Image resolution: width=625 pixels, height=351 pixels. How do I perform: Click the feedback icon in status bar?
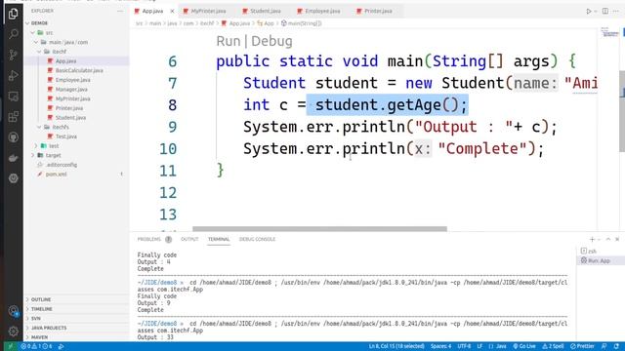click(x=604, y=346)
